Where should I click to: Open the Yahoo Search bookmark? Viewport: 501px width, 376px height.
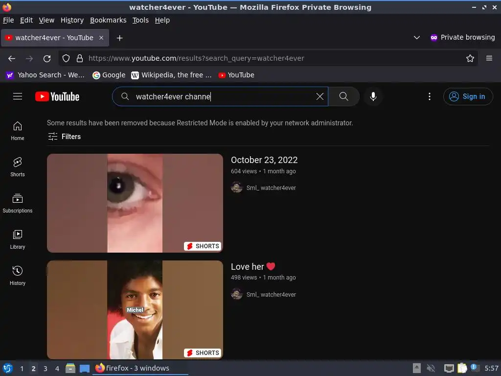[x=46, y=75]
